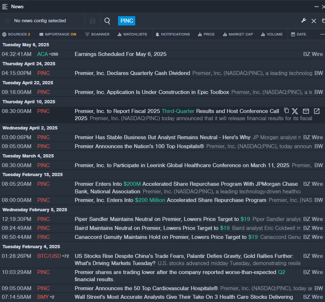This screenshot has width=325, height=302.
Task: Open Third-Quarter Results story in new window
Action: (317, 111)
